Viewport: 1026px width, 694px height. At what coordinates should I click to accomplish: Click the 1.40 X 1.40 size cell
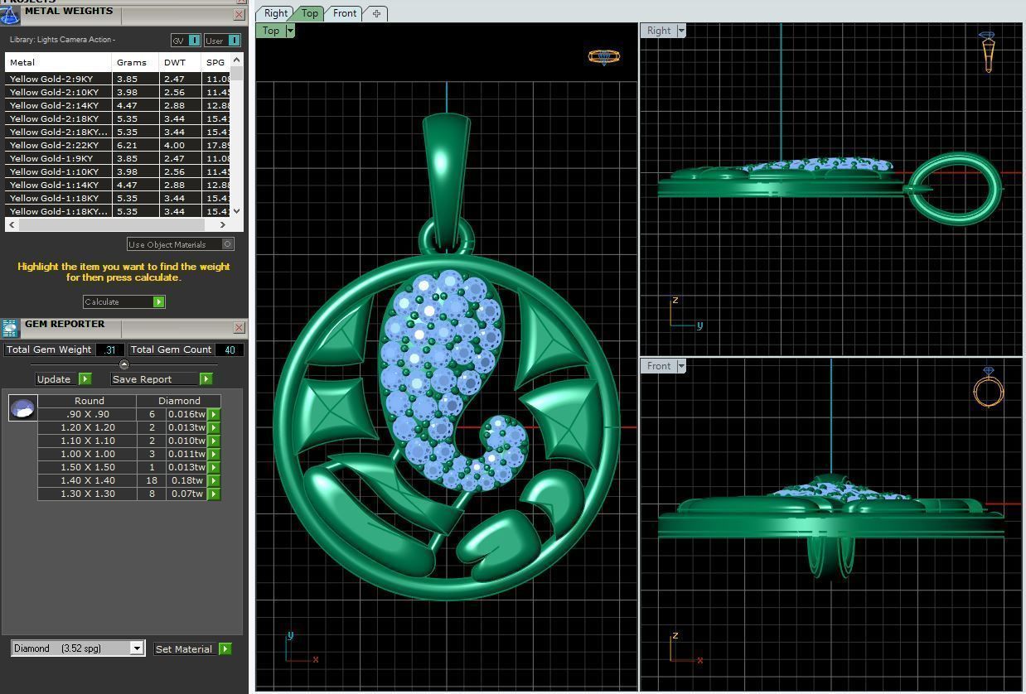click(88, 480)
